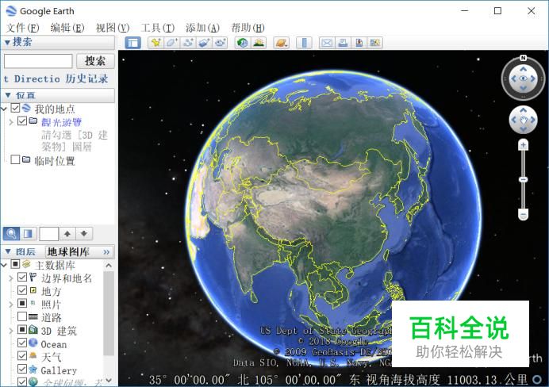Open the planet switcher (Saturn) icon
This screenshot has width=549, height=387.
pyautogui.click(x=281, y=43)
